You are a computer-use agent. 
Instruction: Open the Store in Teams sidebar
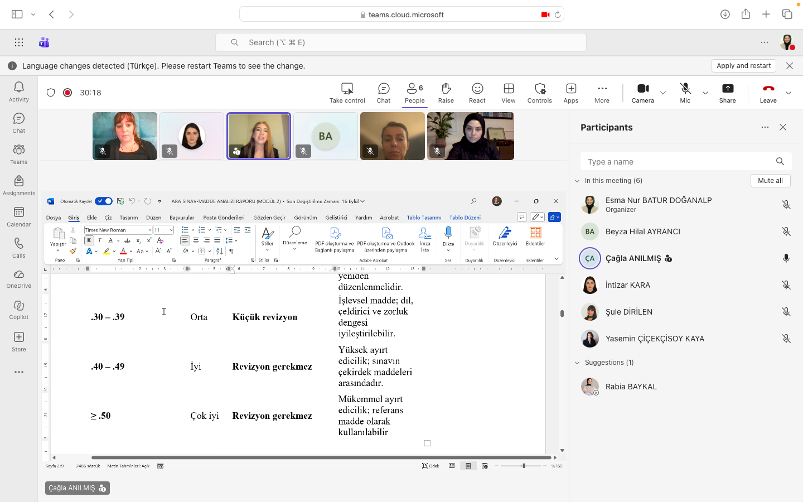(18, 341)
